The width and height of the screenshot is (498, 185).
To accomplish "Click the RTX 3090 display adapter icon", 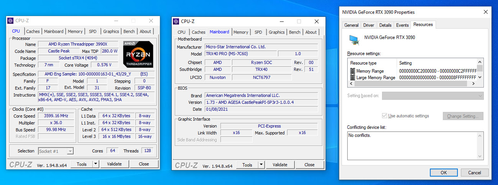I will click(x=354, y=39).
